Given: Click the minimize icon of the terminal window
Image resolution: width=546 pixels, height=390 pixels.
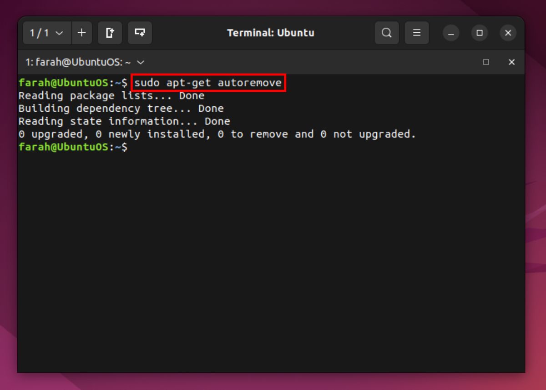Looking at the screenshot, I should [451, 33].
